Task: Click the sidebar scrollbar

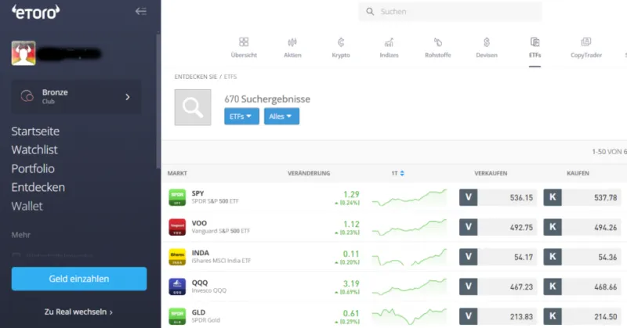Action: click(158, 101)
